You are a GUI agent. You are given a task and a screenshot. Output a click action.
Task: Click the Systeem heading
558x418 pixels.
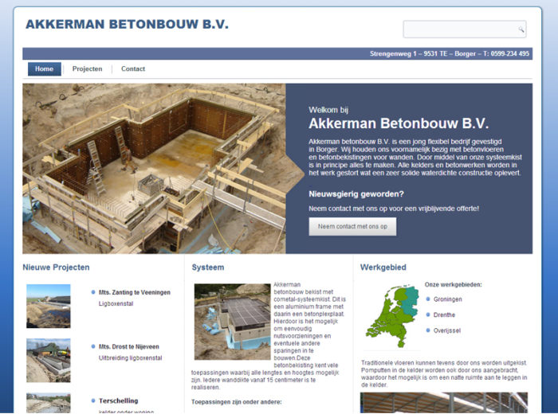pyautogui.click(x=208, y=268)
